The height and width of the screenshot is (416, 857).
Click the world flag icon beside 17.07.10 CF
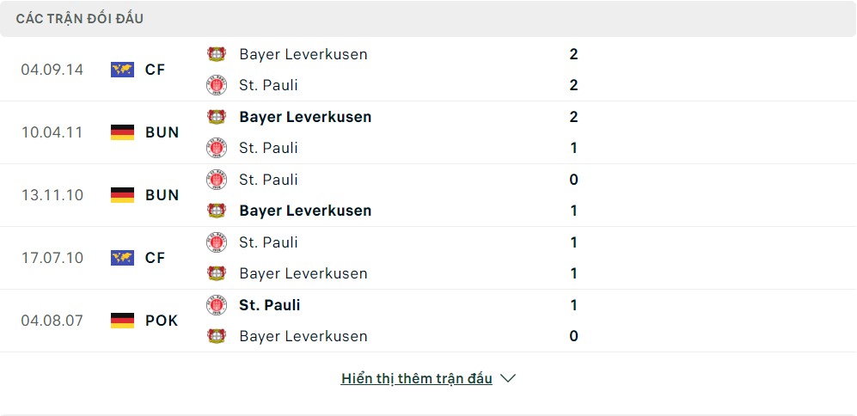pos(123,258)
